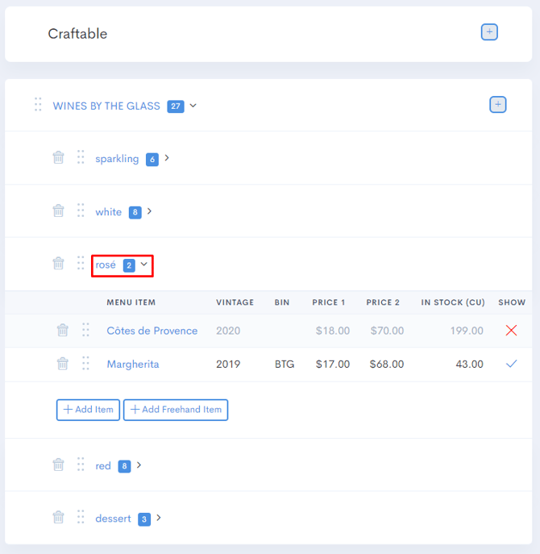Viewport: 540px width, 554px height.
Task: Delete the dessert category with trash icon
Action: click(58, 519)
